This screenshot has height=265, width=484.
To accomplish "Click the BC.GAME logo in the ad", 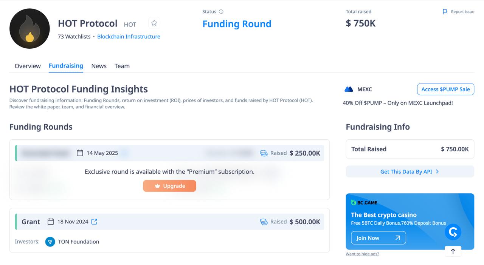I will coord(364,203).
